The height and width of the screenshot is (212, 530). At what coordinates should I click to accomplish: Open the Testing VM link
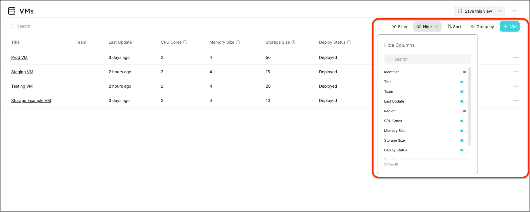point(22,86)
